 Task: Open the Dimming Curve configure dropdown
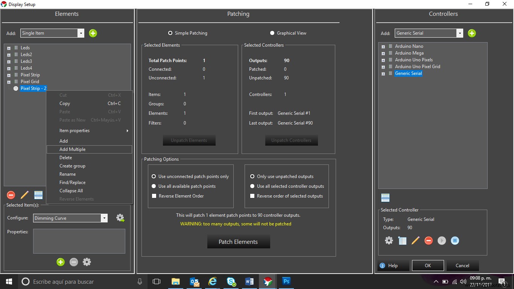tap(104, 218)
